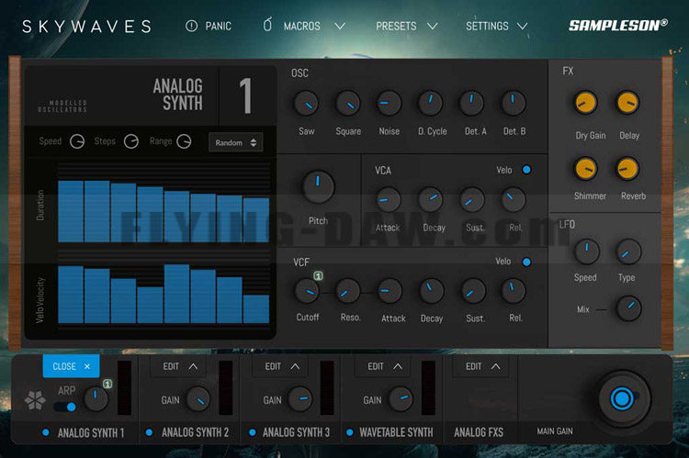Viewport: 689px width, 458px height.
Task: Open the PRESETS dropdown chevron
Action: 433,26
